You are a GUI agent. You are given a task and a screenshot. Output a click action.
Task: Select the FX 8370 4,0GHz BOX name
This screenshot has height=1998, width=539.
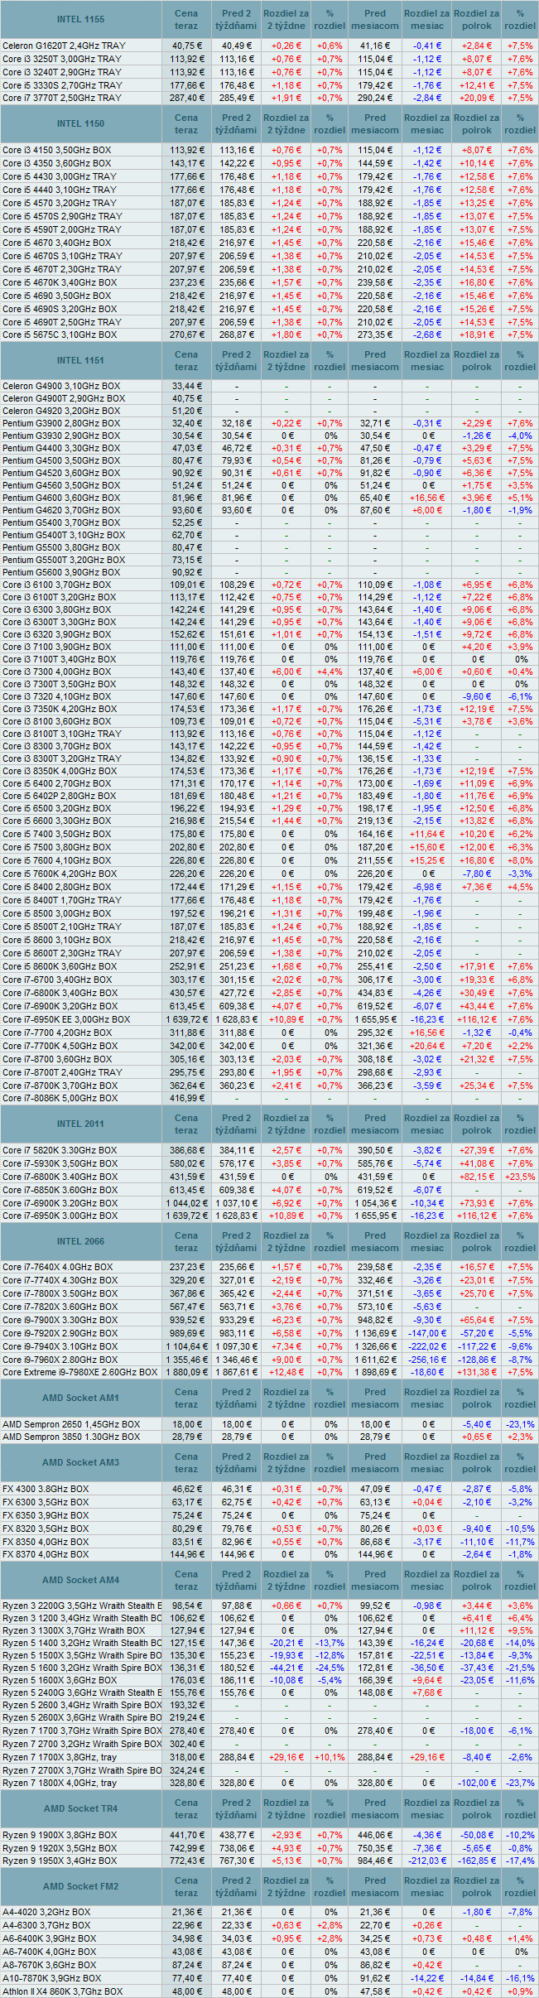pyautogui.click(x=46, y=1554)
